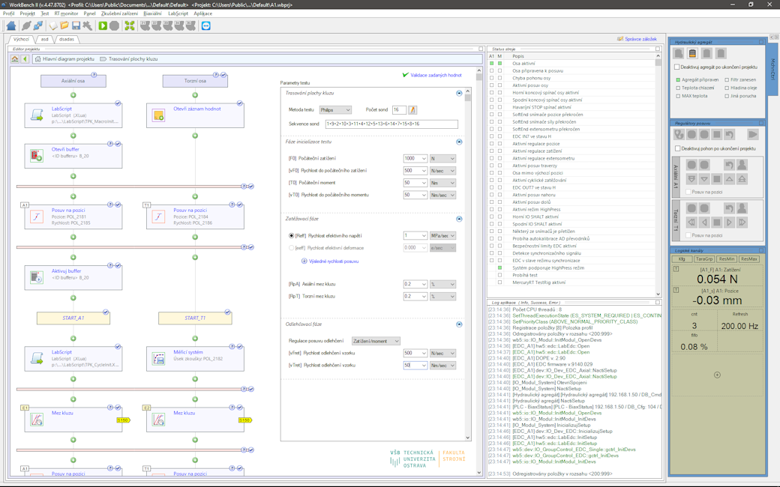780x487 pixels.
Task: Open the LabScript menu
Action: [178, 13]
